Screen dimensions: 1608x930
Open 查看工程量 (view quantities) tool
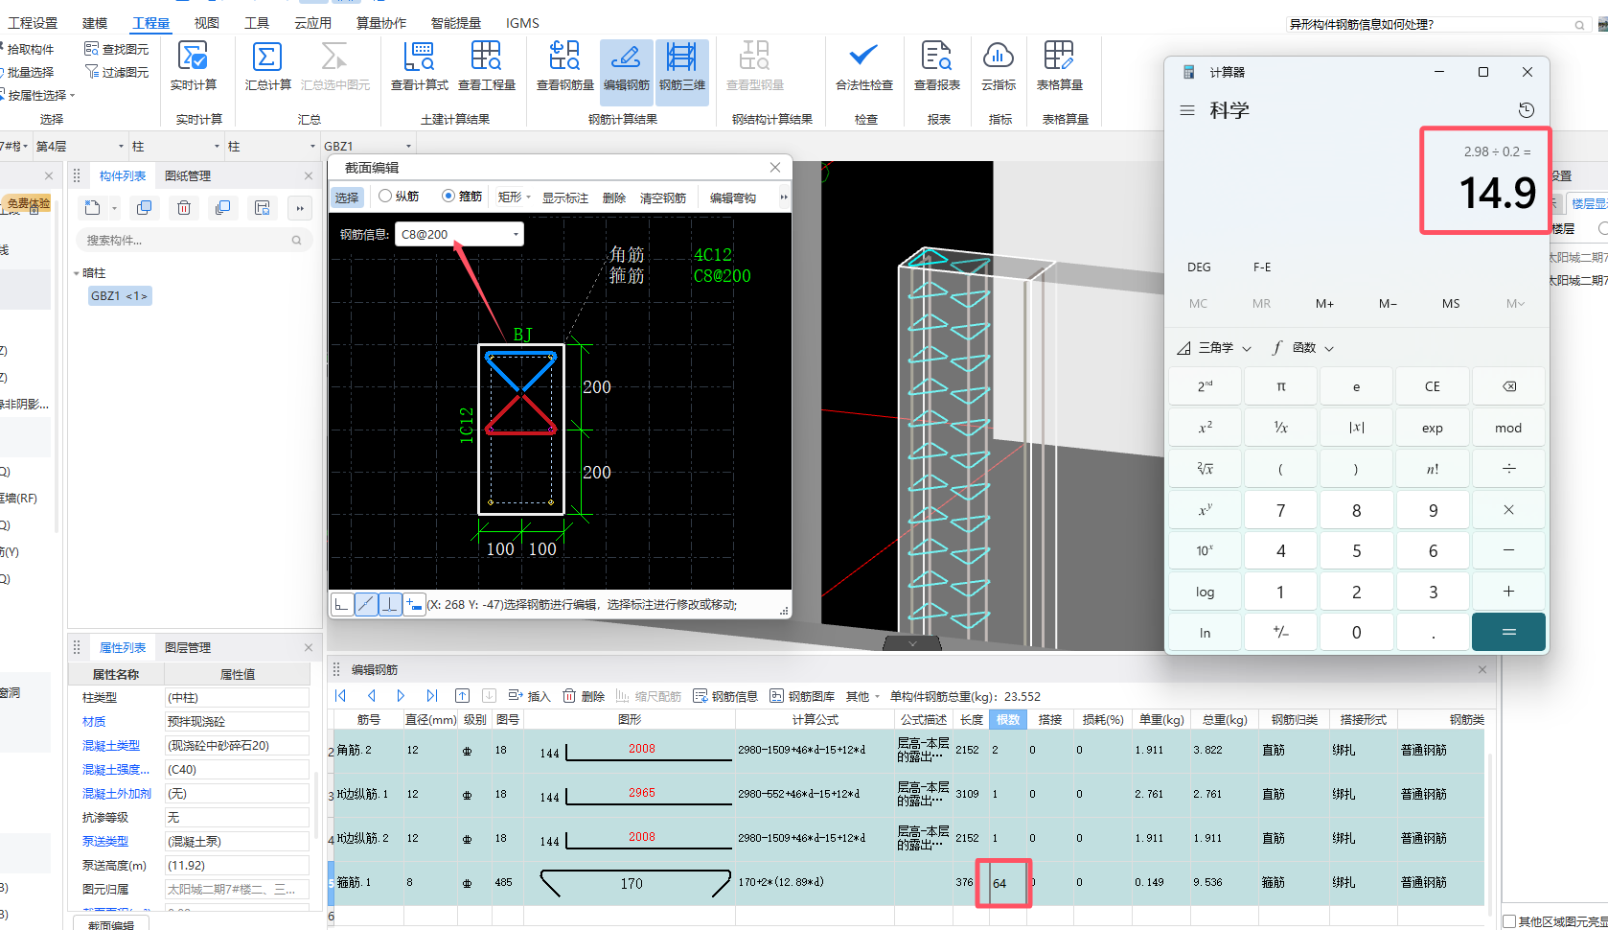486,67
